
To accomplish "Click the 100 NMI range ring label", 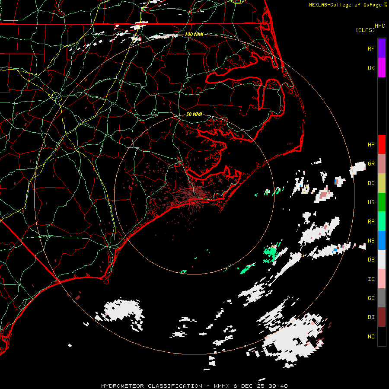I will click(x=194, y=34).
